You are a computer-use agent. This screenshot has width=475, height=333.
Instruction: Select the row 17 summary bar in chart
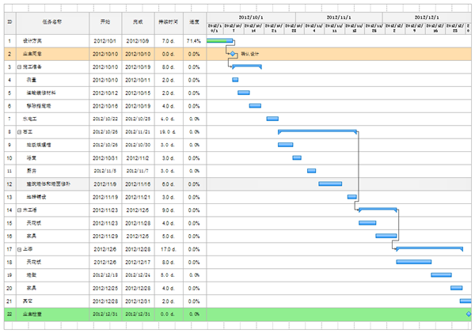pos(428,248)
